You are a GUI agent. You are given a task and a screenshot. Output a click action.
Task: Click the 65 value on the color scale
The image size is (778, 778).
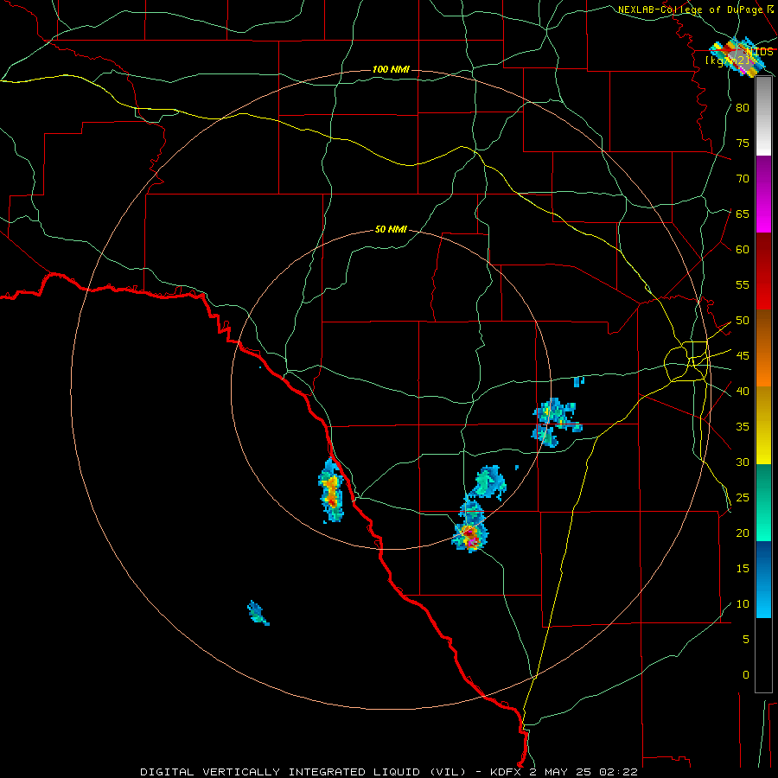(743, 214)
